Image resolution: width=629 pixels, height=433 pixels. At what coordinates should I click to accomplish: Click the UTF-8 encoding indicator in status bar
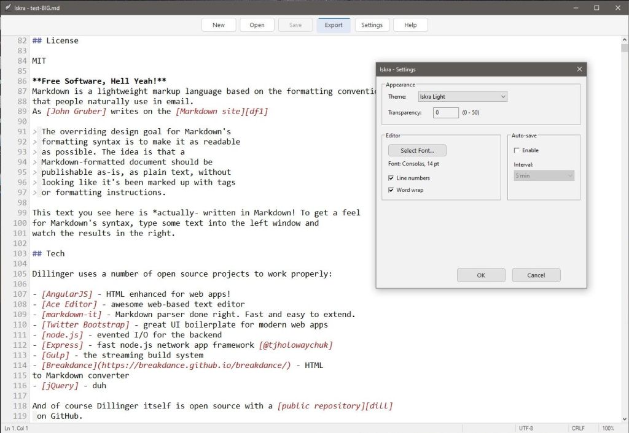pos(526,428)
